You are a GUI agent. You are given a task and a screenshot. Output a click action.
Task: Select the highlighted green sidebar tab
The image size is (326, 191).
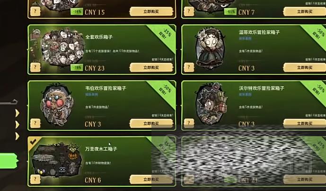(9, 161)
